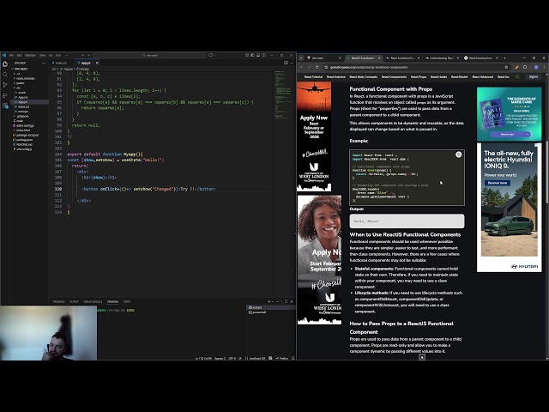Expand the assets folder under src
The height and width of the screenshot is (412, 549).
(21, 93)
